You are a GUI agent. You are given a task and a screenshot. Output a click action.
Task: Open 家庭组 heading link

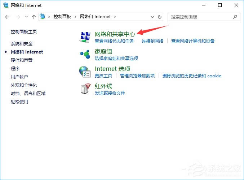click(103, 51)
